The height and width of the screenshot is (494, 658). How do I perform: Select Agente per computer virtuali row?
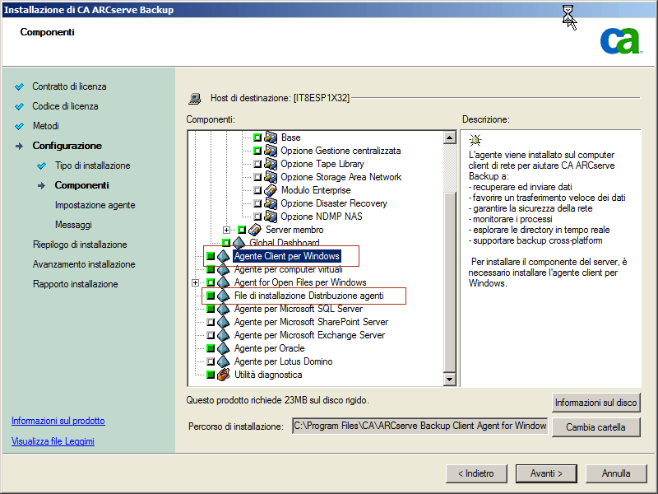point(289,269)
